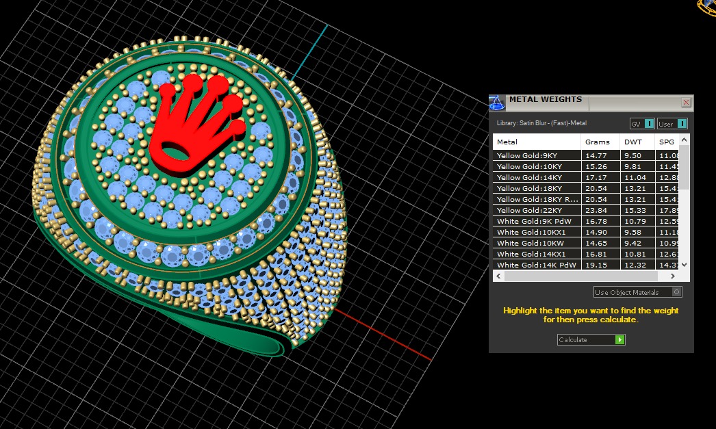Image resolution: width=716 pixels, height=429 pixels.
Task: Click the table's right scroll arrow
Action: click(x=673, y=276)
